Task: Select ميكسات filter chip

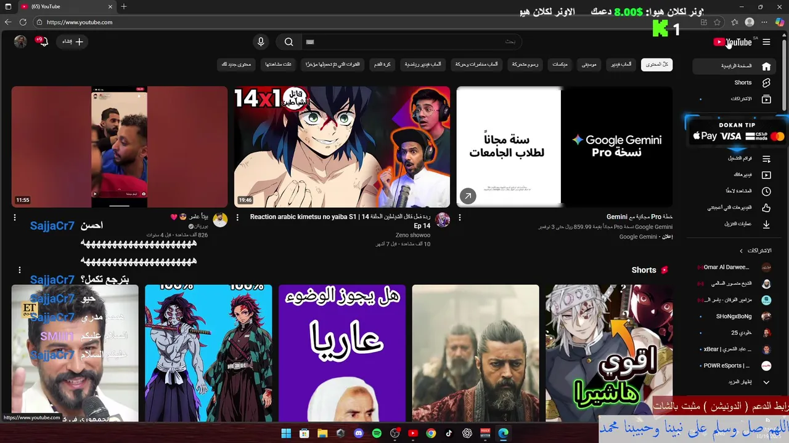Action: point(560,64)
